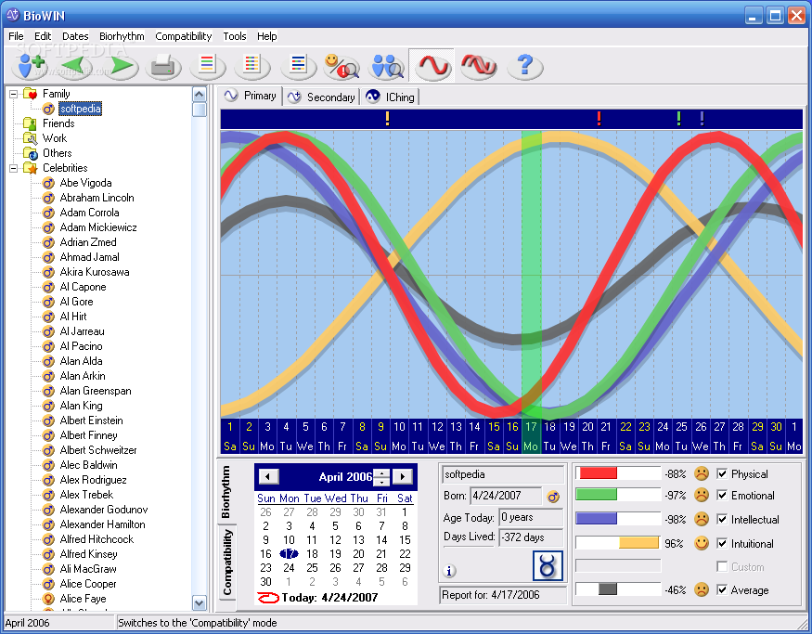Click the colored grid report toolbar icon

(252, 66)
